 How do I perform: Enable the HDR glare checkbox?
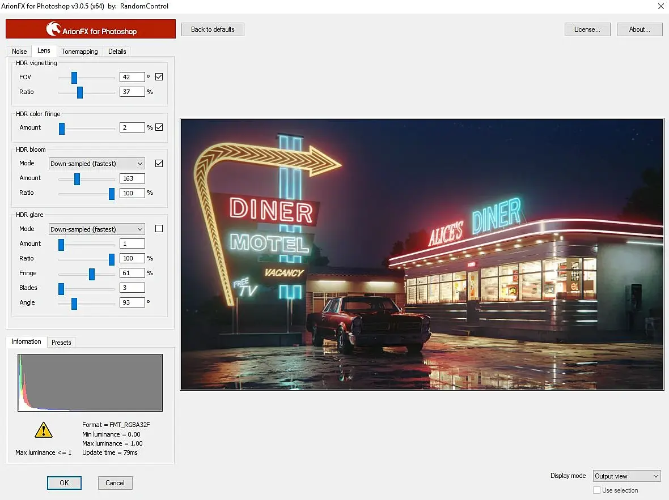pyautogui.click(x=159, y=229)
